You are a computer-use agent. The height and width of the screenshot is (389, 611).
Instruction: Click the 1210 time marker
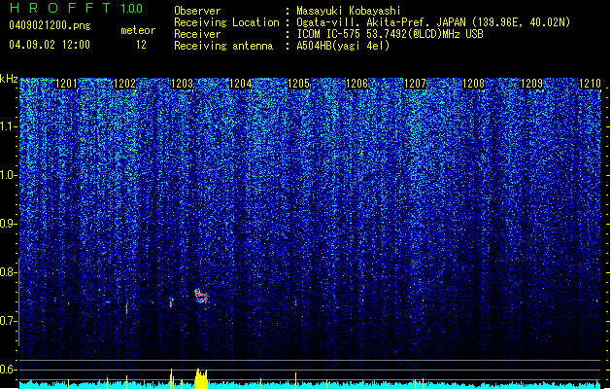pyautogui.click(x=590, y=83)
